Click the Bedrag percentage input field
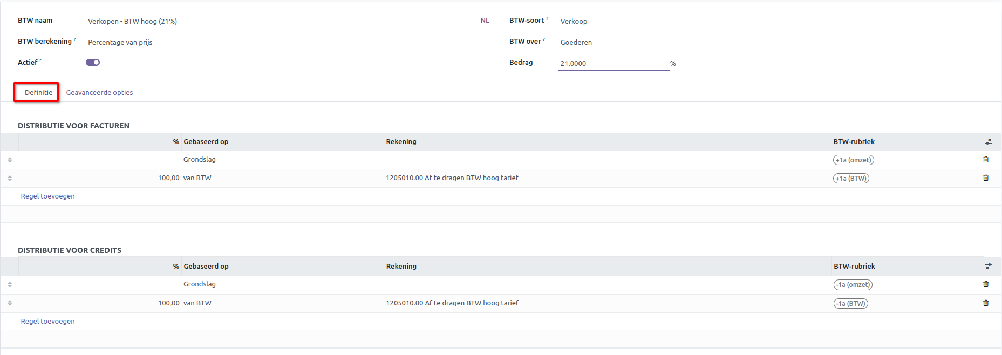This screenshot has width=1002, height=355. click(x=613, y=64)
